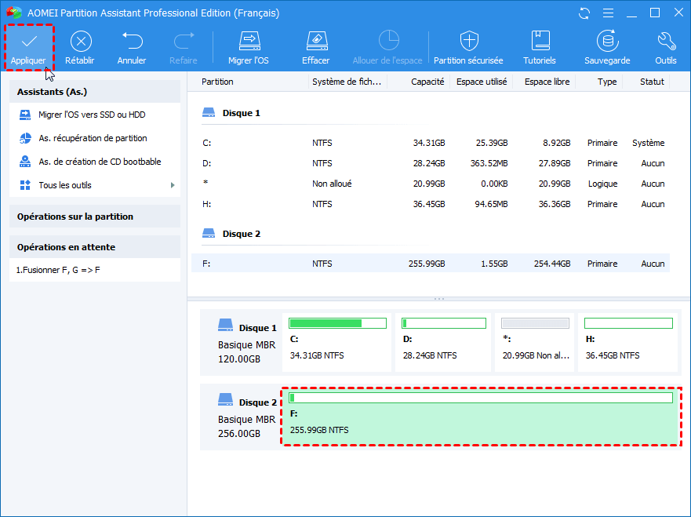691x517 pixels.
Task: Open As. de création de CD bootable
Action: (100, 162)
